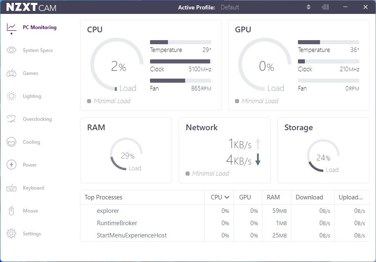
Task: Click the NZXT CAM logo
Action: point(31,7)
